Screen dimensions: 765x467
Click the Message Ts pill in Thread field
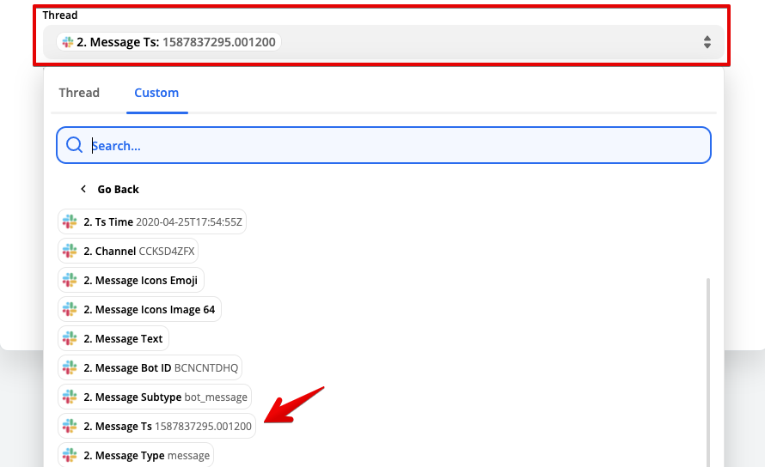(x=168, y=42)
